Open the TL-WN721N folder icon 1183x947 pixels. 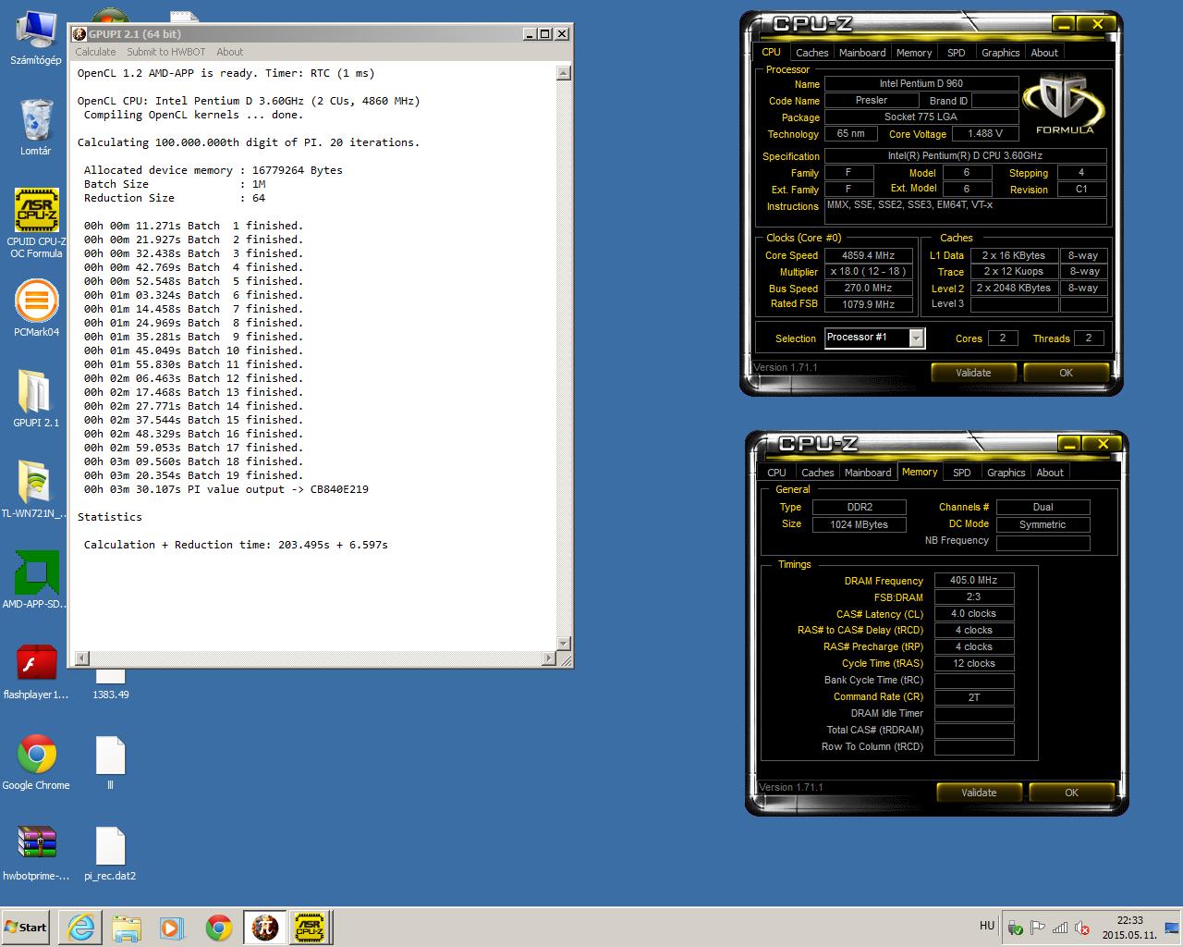(36, 488)
